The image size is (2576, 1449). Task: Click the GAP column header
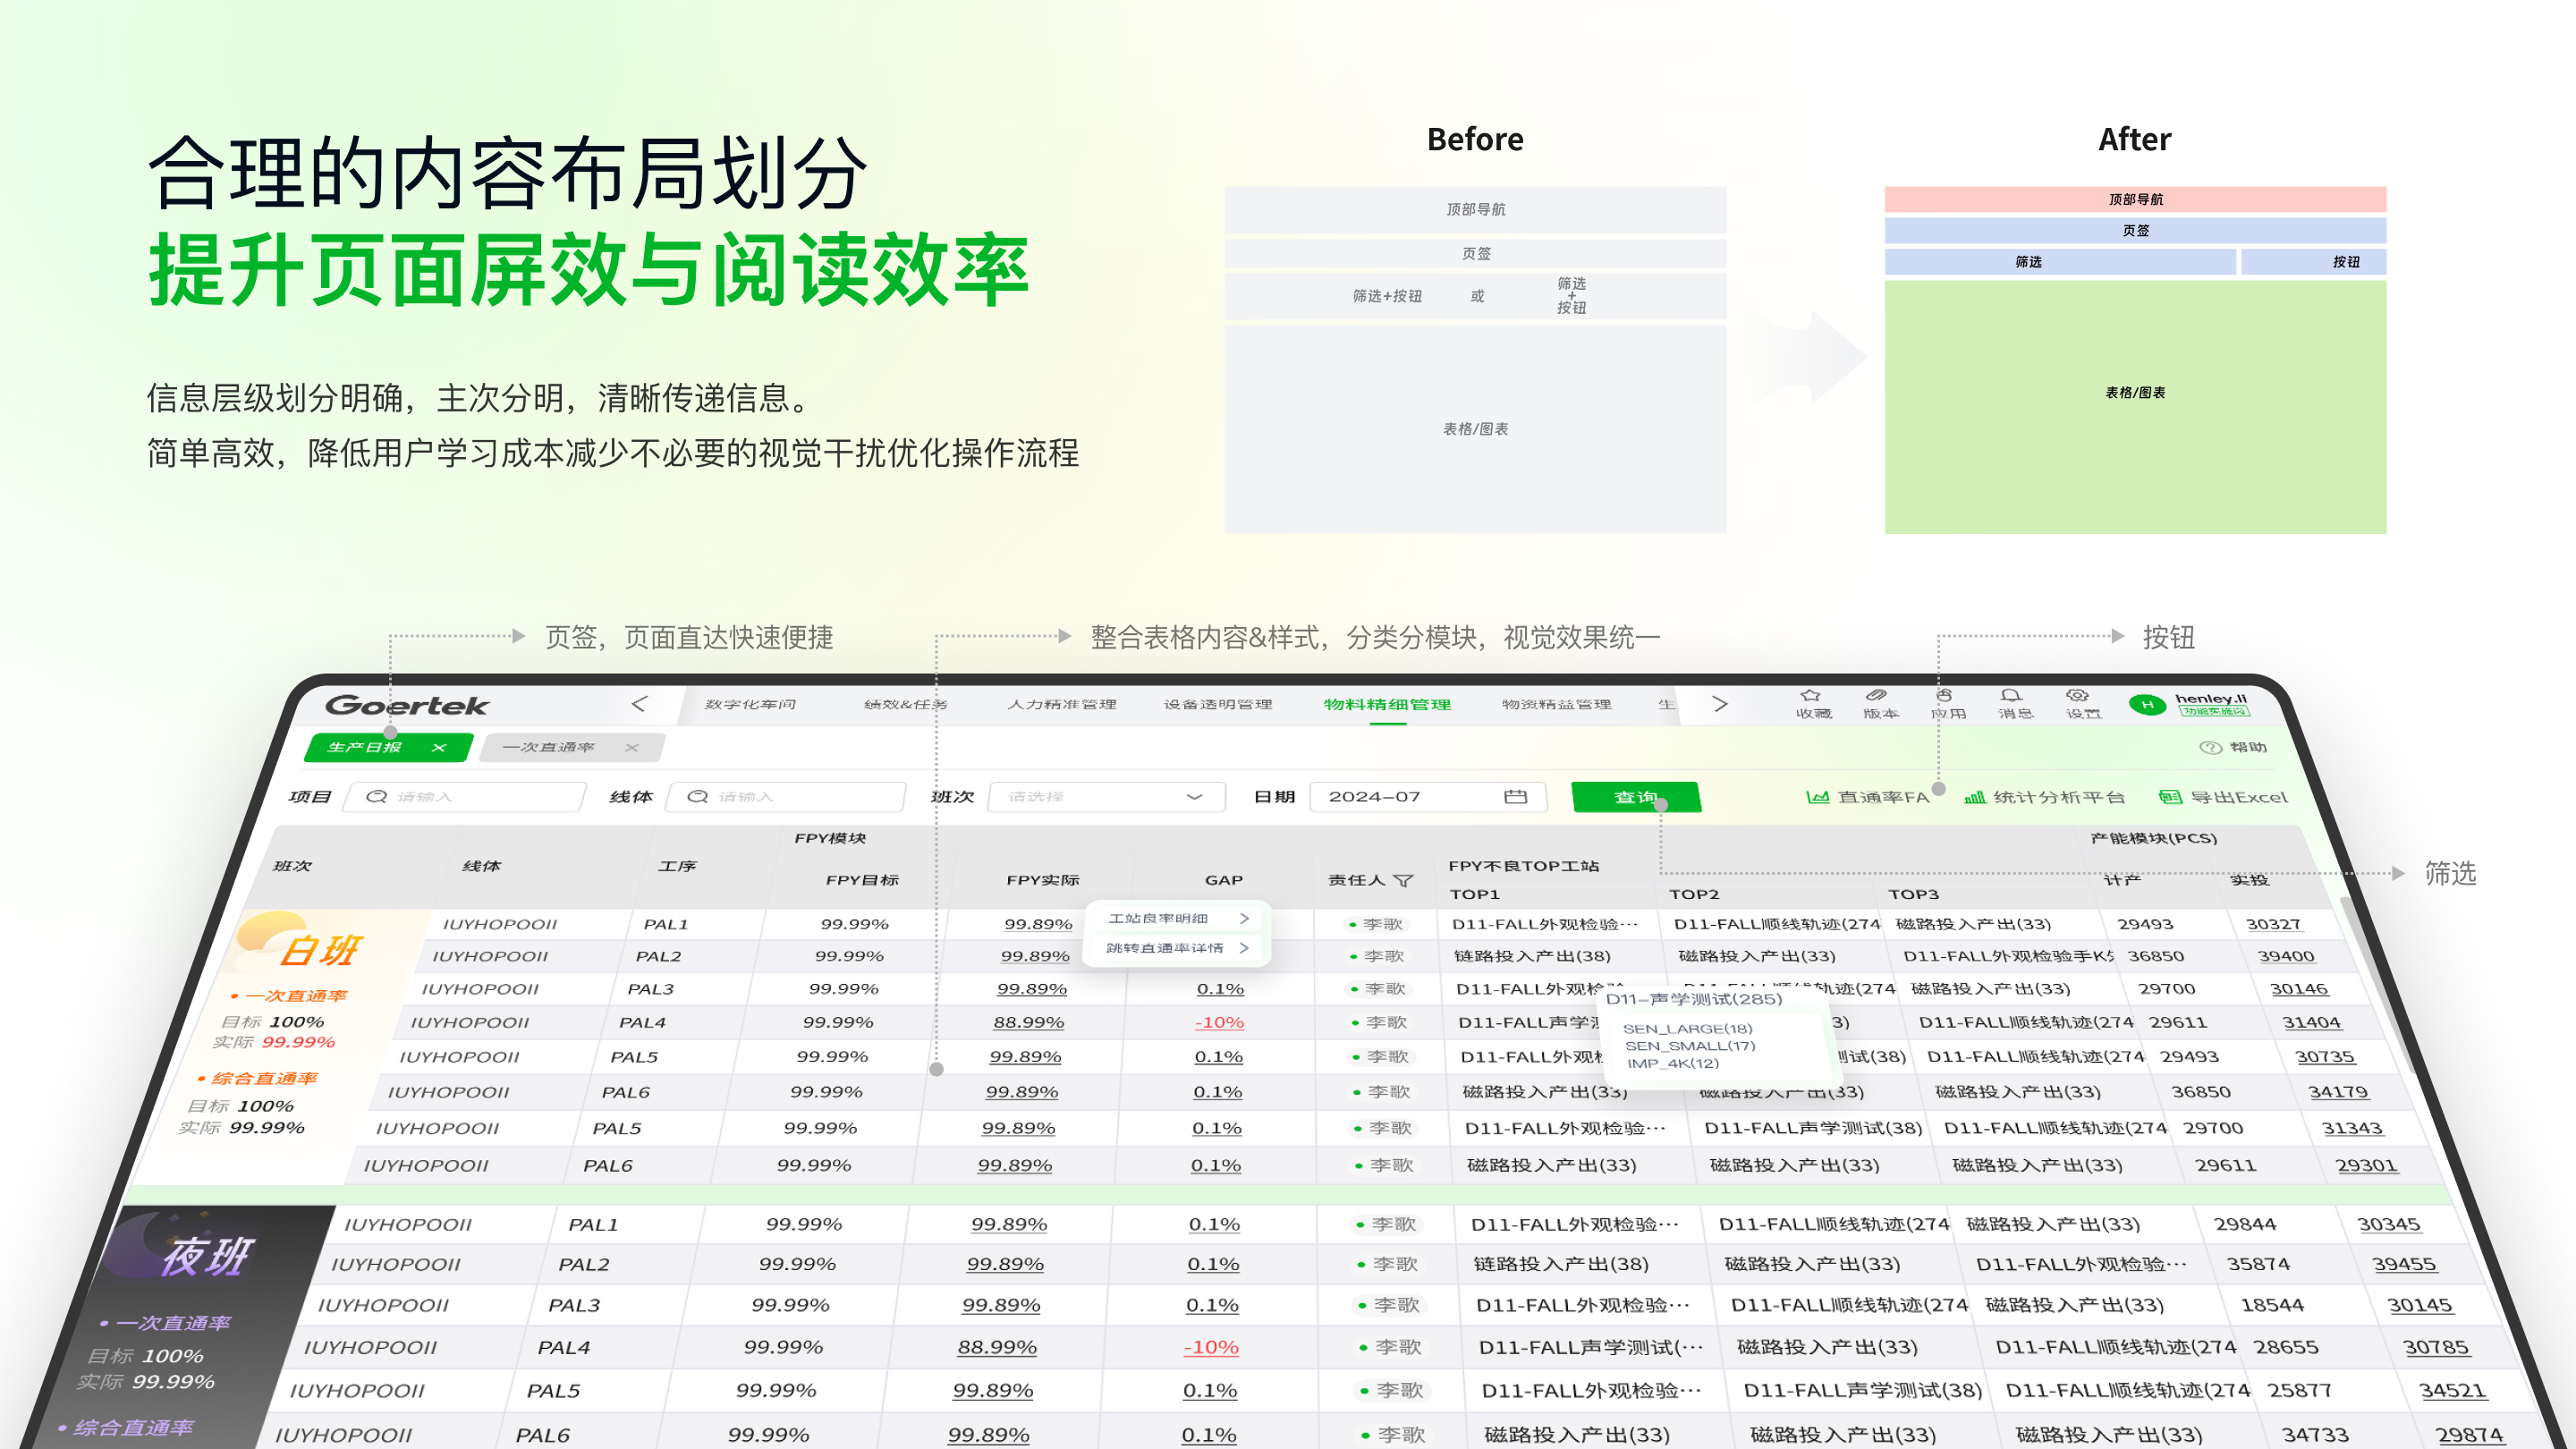pos(1224,880)
